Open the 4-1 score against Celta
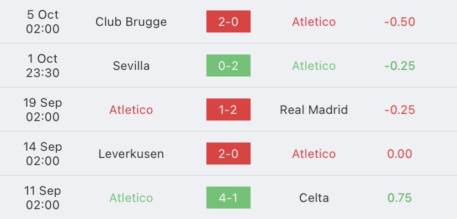The width and height of the screenshot is (457, 219). 228,198
